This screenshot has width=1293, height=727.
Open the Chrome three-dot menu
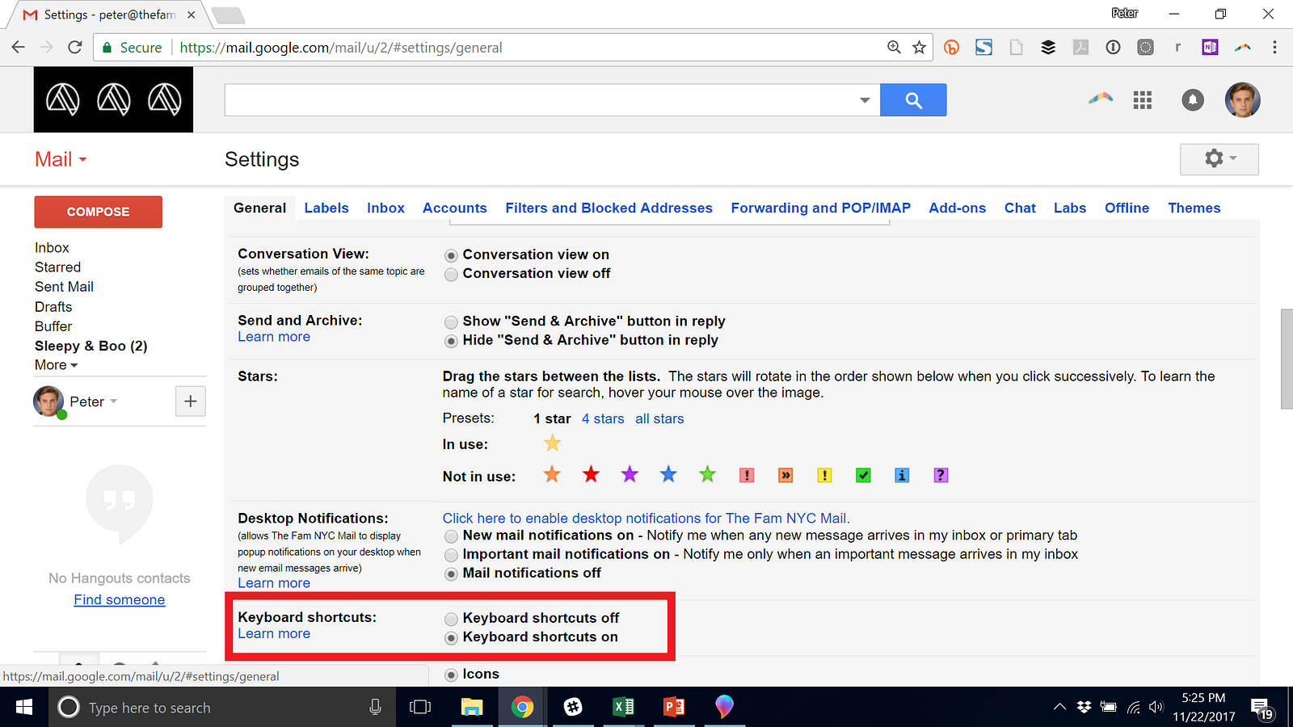(x=1274, y=48)
